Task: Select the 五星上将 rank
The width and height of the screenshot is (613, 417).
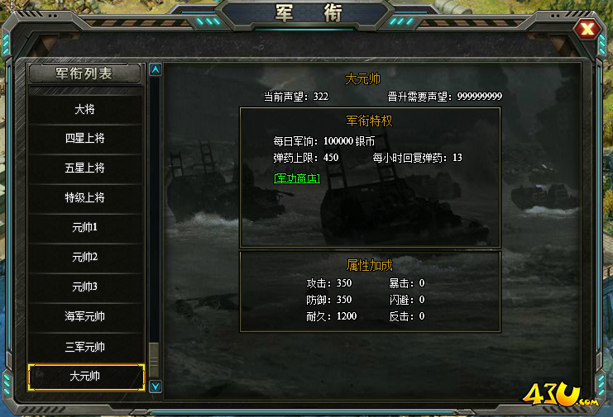Action: (x=85, y=168)
